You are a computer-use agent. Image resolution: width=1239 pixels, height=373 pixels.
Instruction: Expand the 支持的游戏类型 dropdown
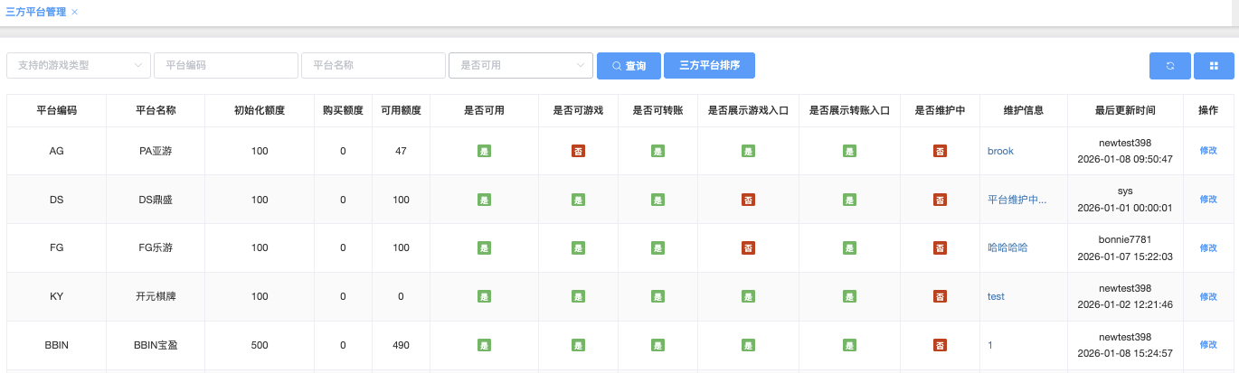[x=79, y=65]
